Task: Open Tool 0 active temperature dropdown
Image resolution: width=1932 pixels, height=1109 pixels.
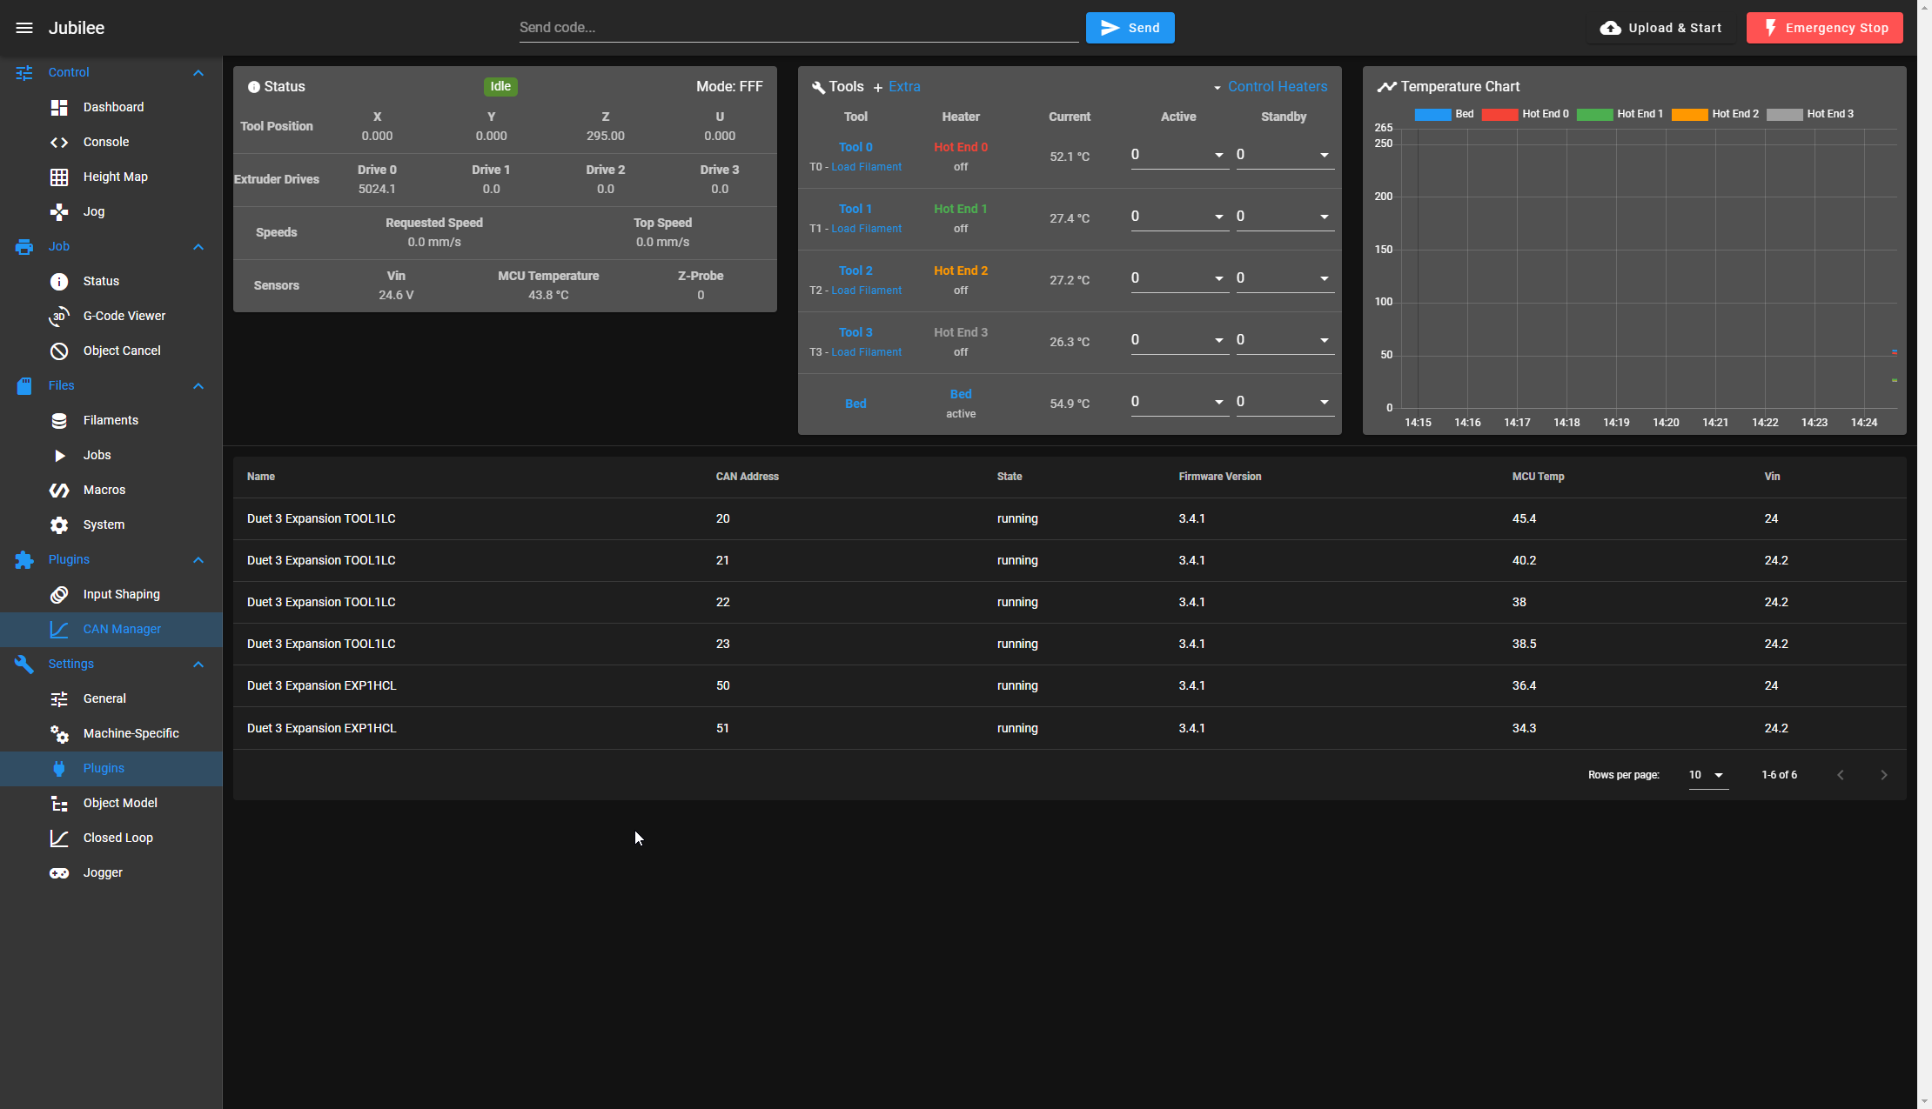Action: pos(1218,155)
